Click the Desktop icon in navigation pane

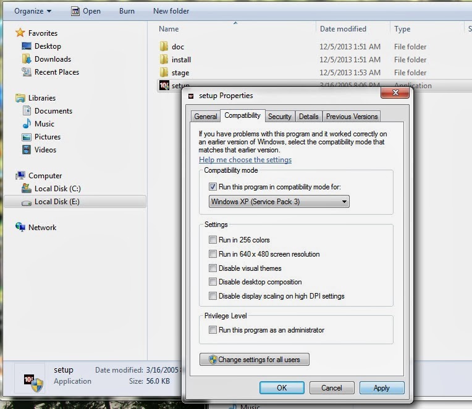pyautogui.click(x=27, y=46)
